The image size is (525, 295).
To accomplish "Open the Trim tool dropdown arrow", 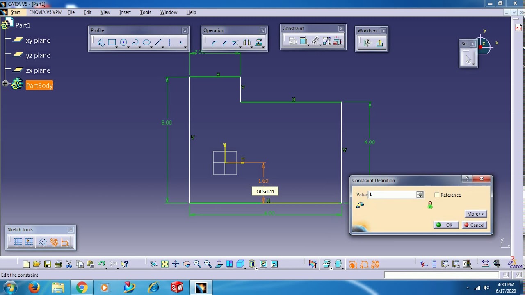I will 240,47.
